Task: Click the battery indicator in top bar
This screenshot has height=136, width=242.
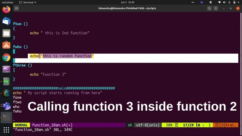Action: (x=234, y=2)
